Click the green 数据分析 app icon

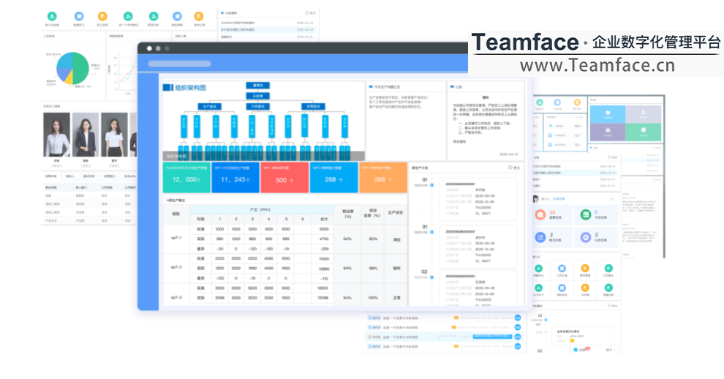click(x=608, y=288)
